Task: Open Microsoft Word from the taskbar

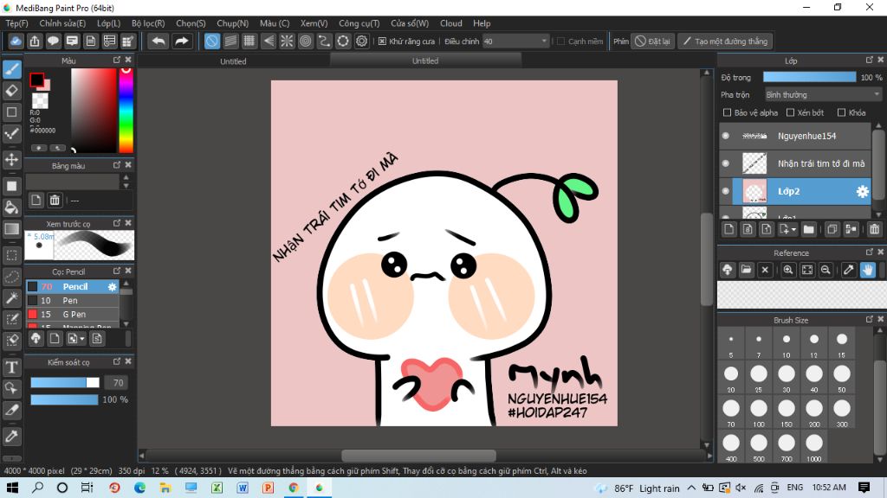Action: coord(243,488)
